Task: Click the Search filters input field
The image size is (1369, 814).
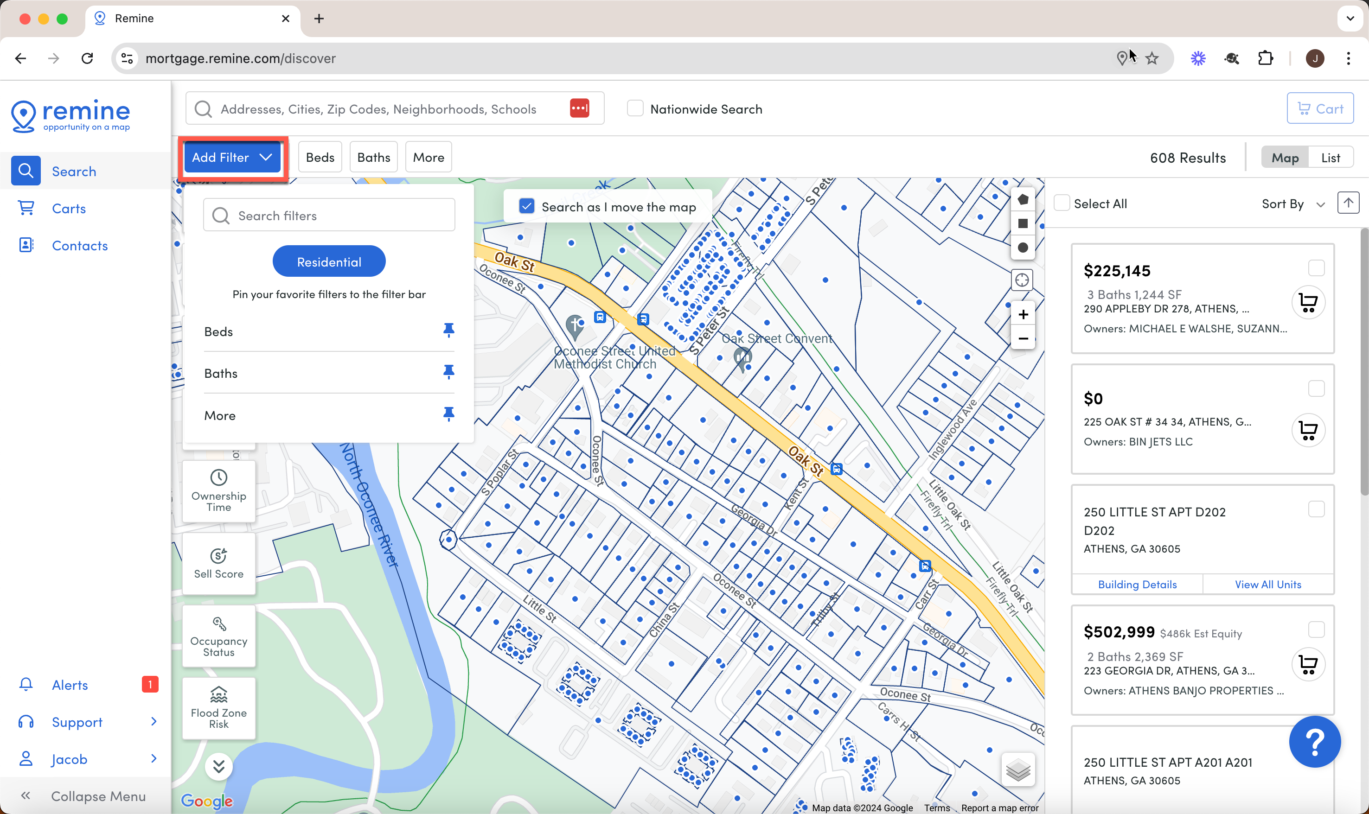Action: point(329,215)
